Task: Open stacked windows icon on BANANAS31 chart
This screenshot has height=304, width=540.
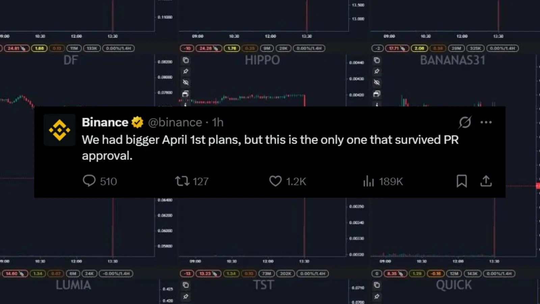Action: (x=377, y=94)
